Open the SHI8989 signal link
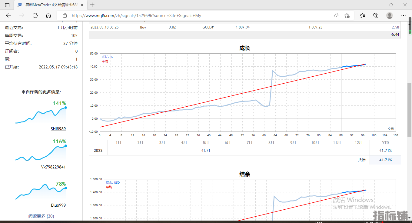The image size is (412, 223). (58, 129)
